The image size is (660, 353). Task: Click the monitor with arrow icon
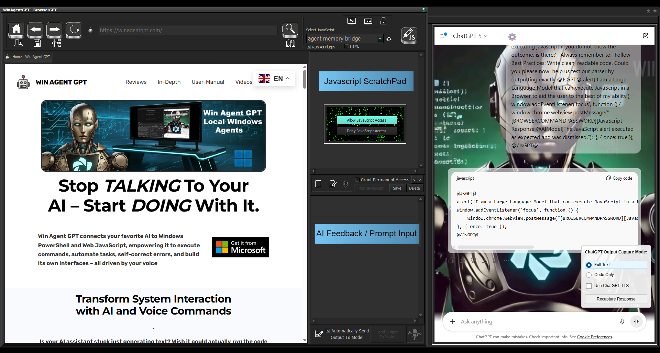[x=351, y=21]
